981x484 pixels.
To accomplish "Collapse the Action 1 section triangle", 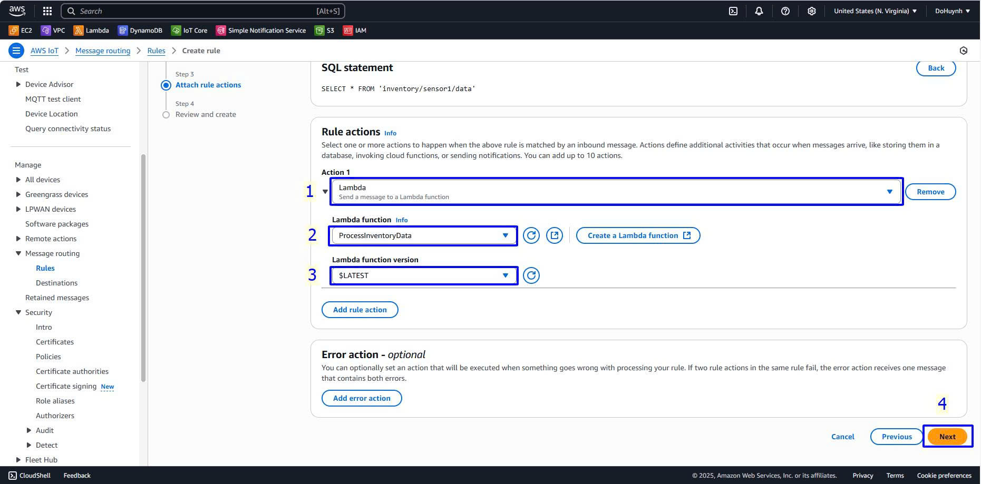I will [x=325, y=192].
